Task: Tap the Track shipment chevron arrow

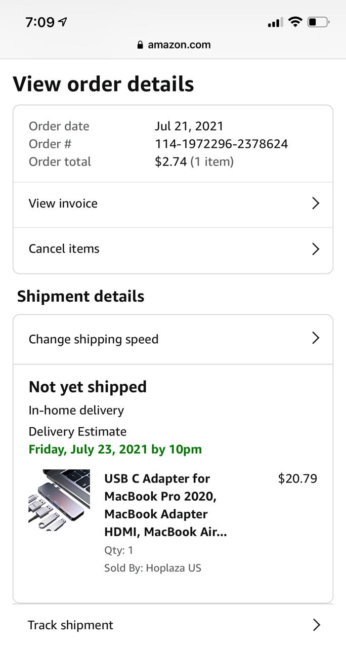Action: (x=317, y=625)
